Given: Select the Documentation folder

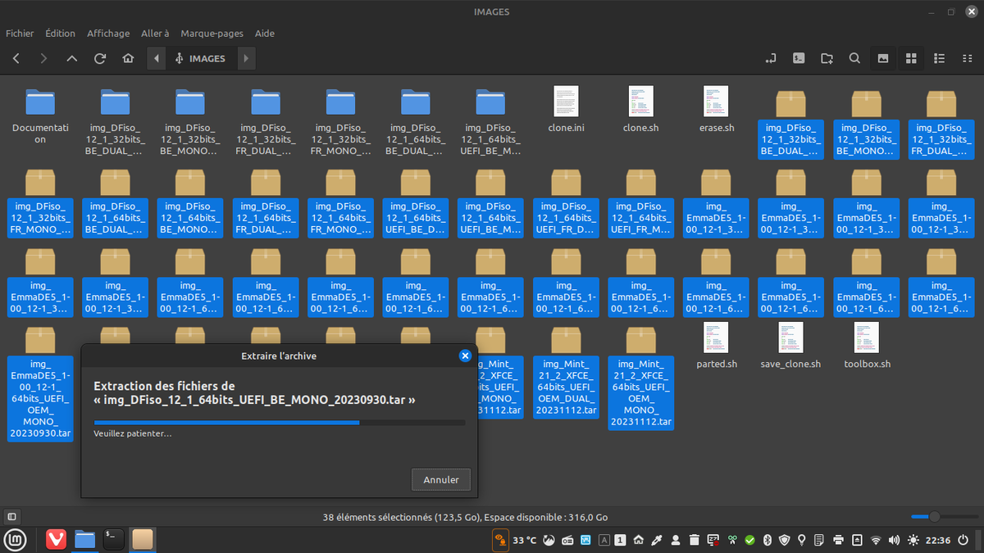Looking at the screenshot, I should click(x=40, y=116).
